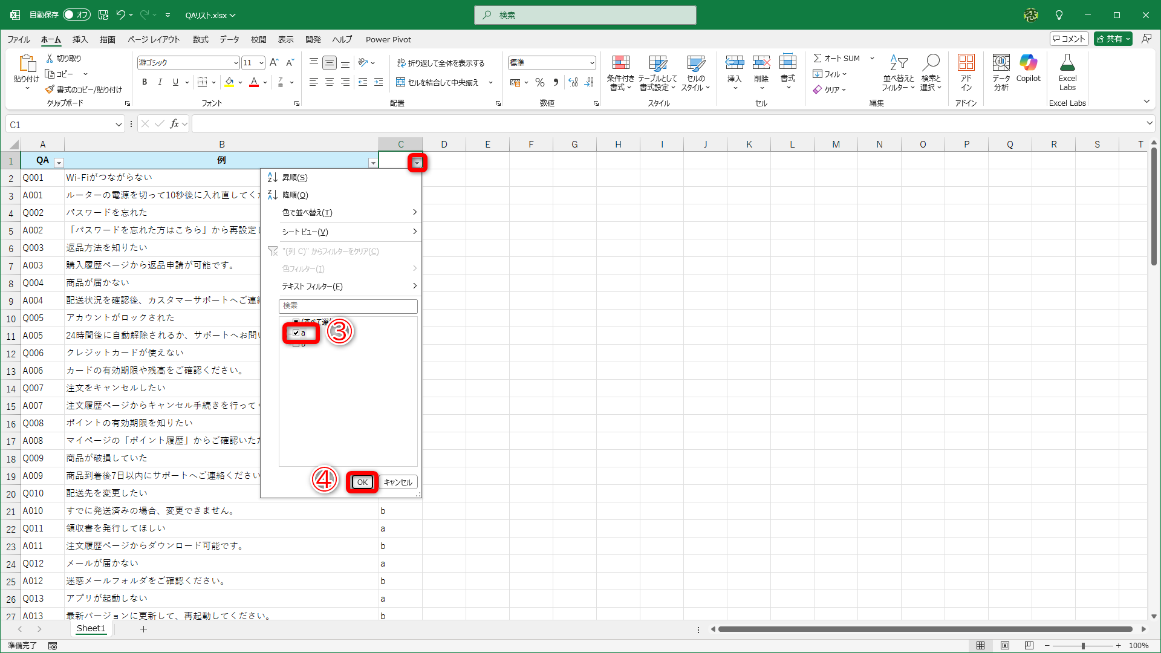Image resolution: width=1161 pixels, height=653 pixels.
Task: Toggle the 'a' filter checkbox
Action: click(x=296, y=333)
